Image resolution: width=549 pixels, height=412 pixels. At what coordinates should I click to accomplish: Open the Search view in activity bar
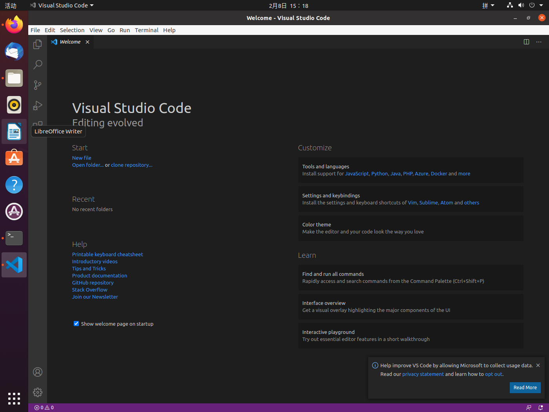pyautogui.click(x=38, y=65)
